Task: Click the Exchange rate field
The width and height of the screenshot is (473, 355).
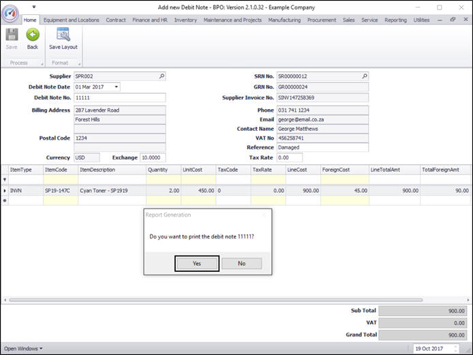Action: [153, 158]
